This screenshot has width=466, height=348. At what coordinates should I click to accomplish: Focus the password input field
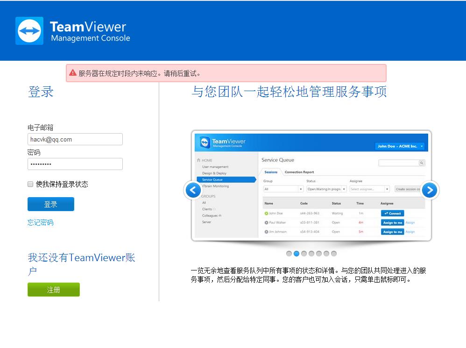point(75,164)
